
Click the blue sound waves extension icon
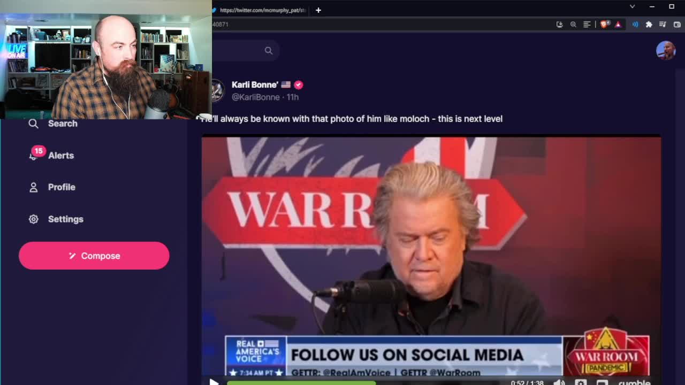(635, 24)
